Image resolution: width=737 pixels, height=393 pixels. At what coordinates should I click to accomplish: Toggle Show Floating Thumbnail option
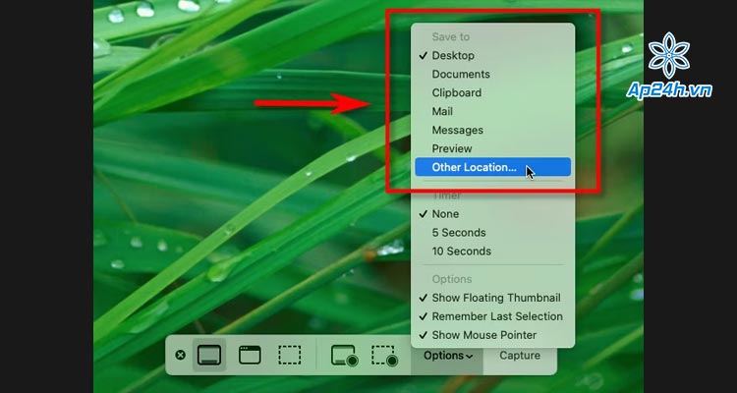tap(492, 298)
